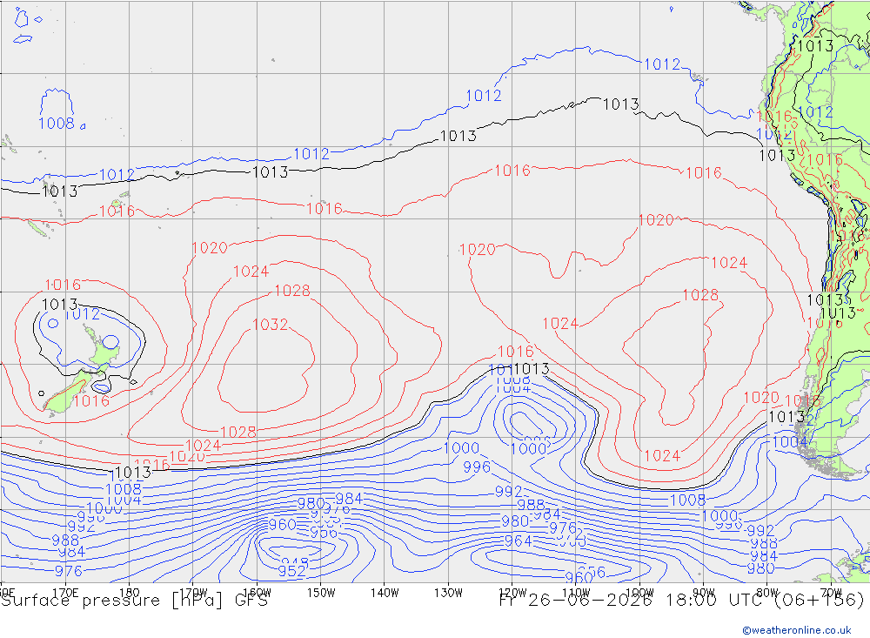Click the 110W longitude label
This screenshot has width=870, height=638.
coord(576,593)
